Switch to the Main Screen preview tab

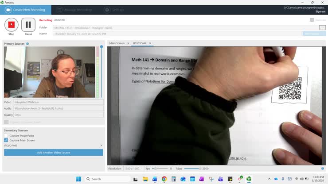coord(117,43)
